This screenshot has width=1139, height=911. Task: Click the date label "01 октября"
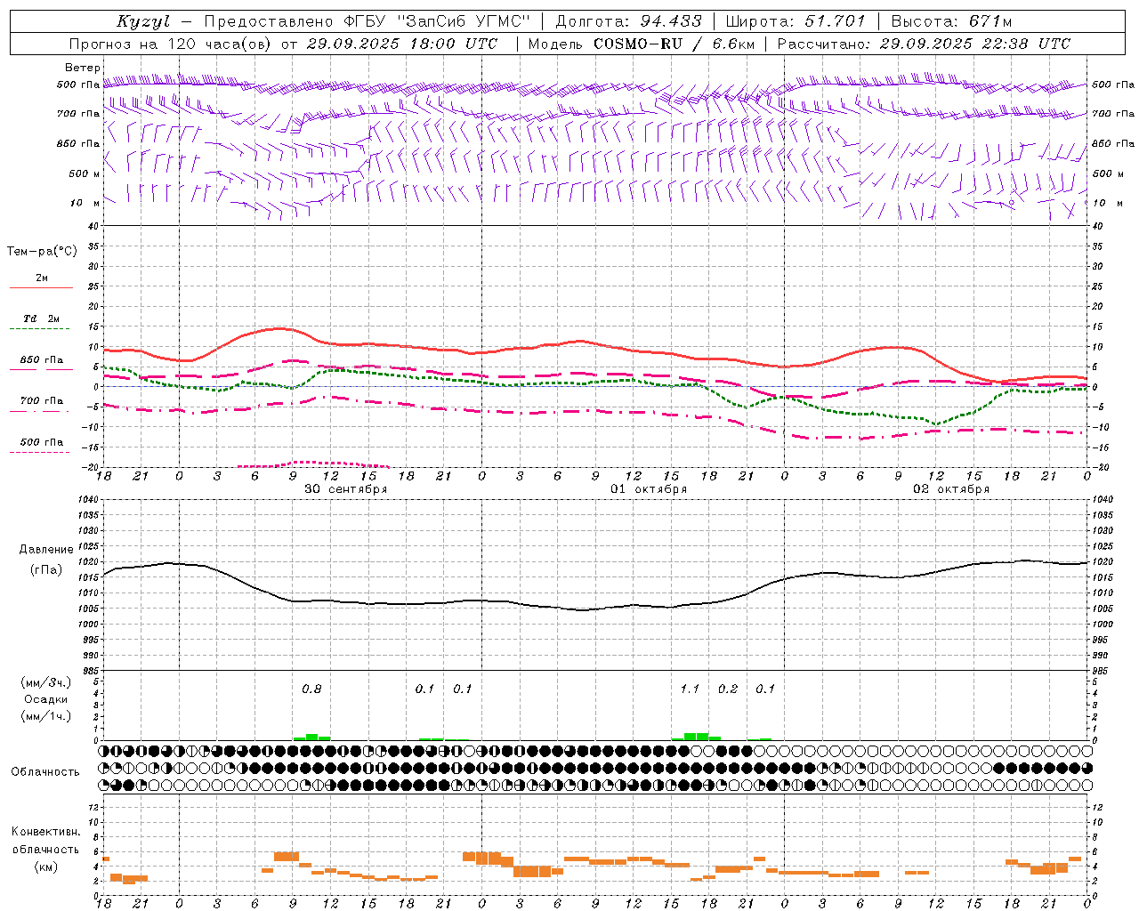pos(649,489)
